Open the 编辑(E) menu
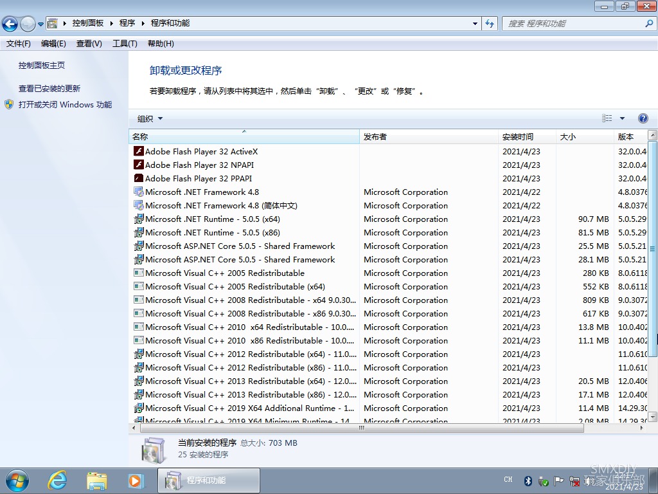Image resolution: width=658 pixels, height=494 pixels. (53, 44)
